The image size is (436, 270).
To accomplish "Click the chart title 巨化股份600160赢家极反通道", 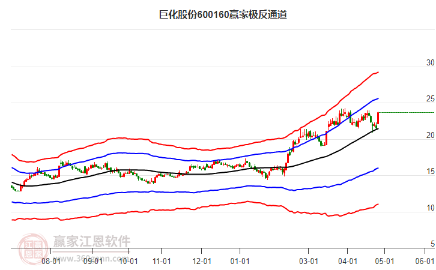I will (x=223, y=14).
